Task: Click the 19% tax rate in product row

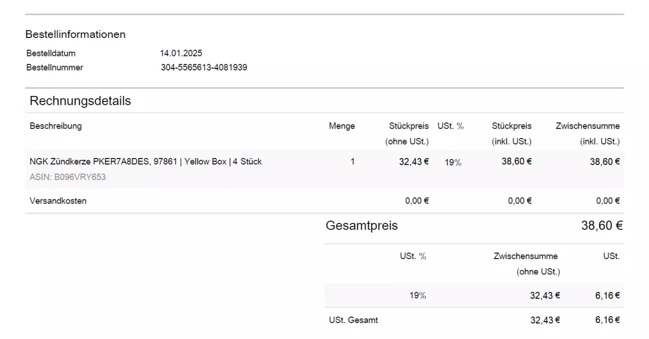Action: tap(453, 162)
